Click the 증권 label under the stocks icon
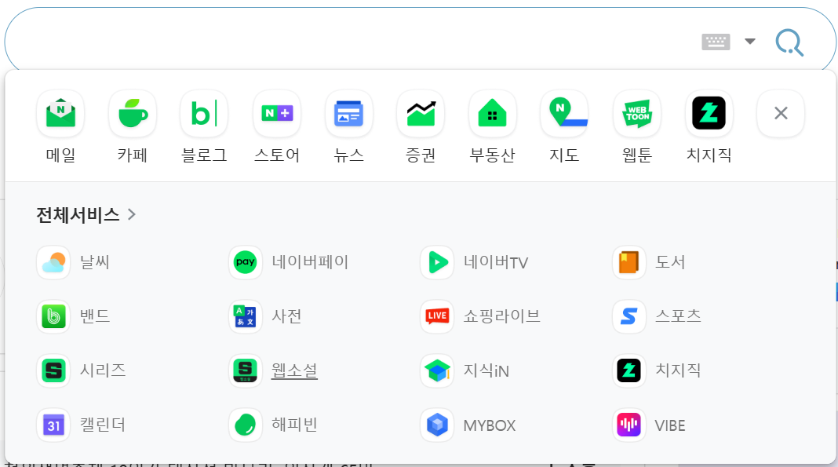 click(x=421, y=155)
